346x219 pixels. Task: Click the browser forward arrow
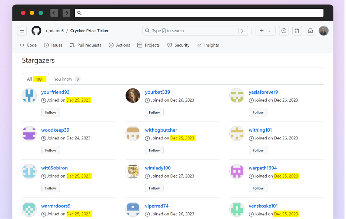click(66, 13)
